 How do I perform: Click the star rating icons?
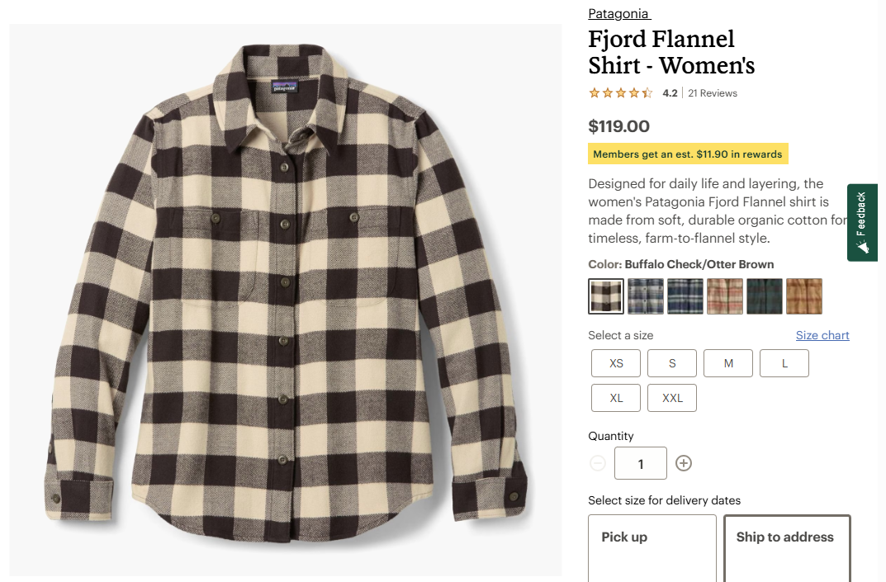[621, 93]
